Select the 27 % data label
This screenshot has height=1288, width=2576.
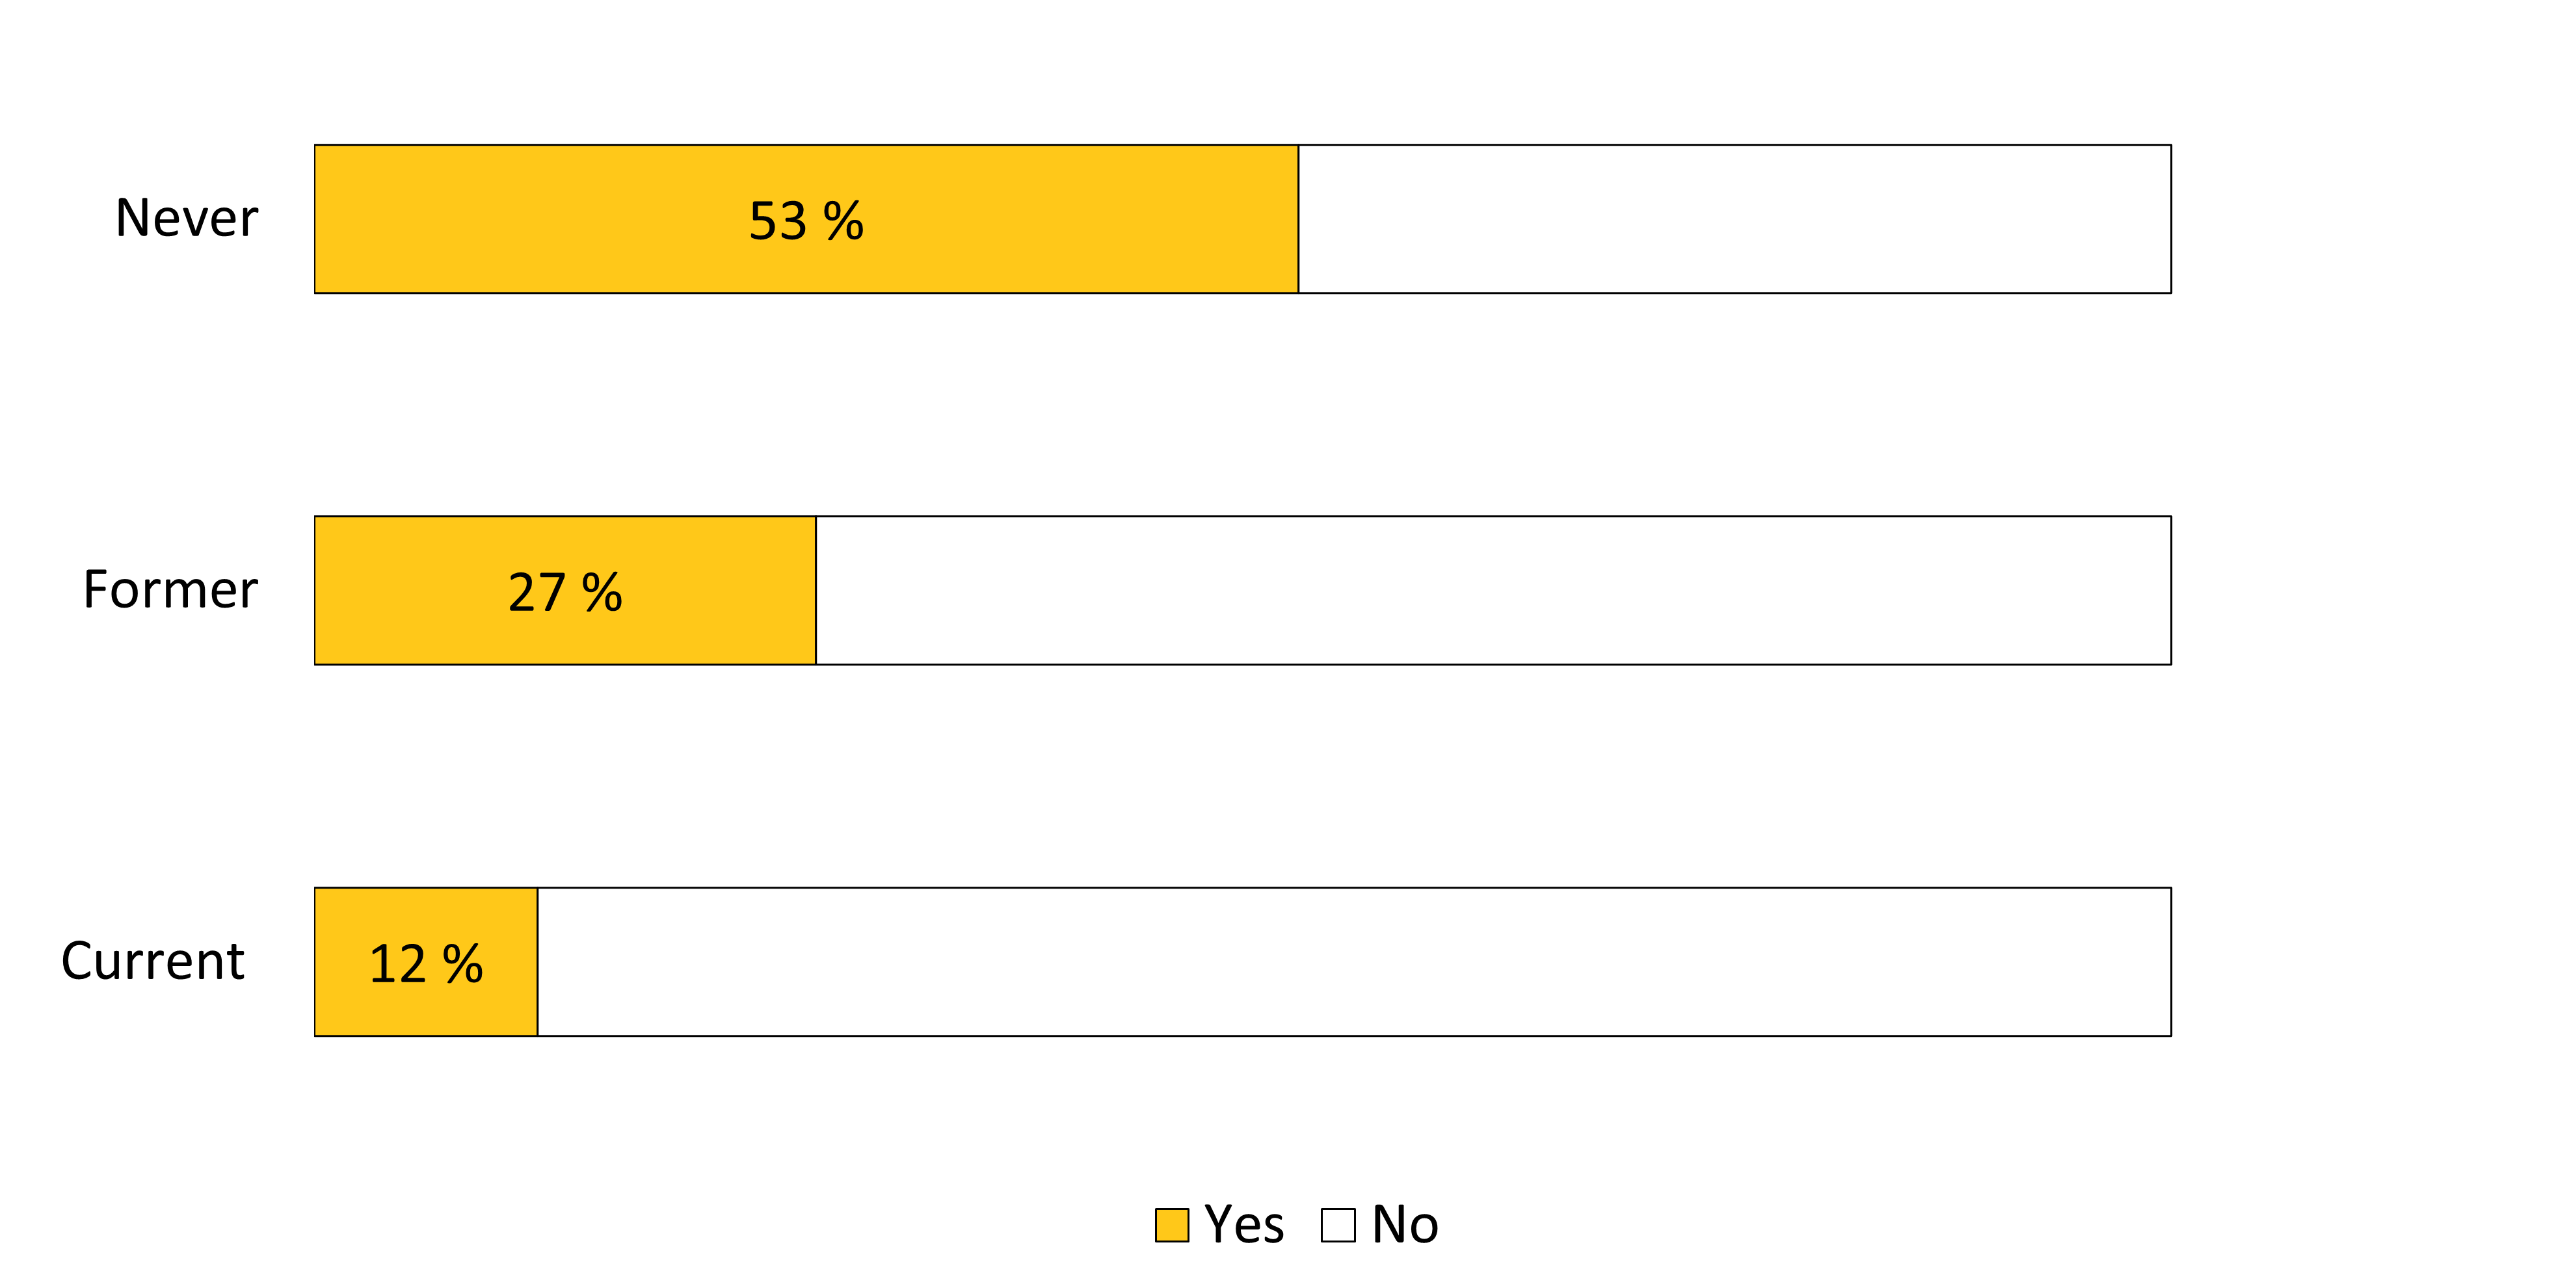click(x=565, y=592)
